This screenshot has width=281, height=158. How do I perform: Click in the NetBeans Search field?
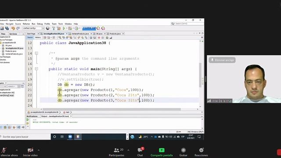[187, 24]
